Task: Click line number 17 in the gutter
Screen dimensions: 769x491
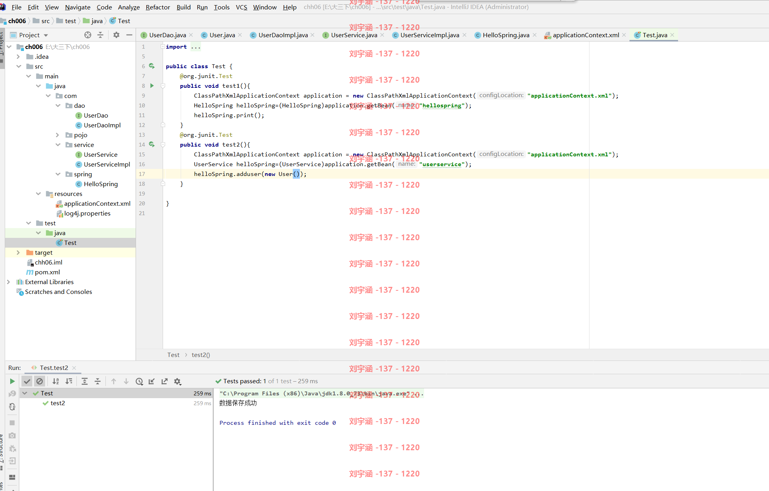Action: tap(142, 174)
